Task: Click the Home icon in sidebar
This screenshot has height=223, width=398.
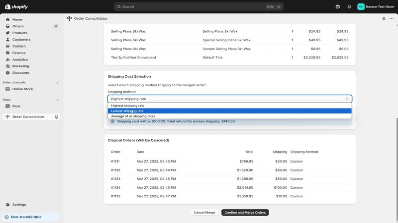Action: tap(7, 19)
